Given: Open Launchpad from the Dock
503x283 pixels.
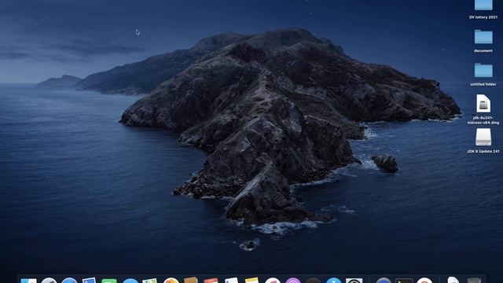Looking at the screenshot, I should (x=49, y=281).
